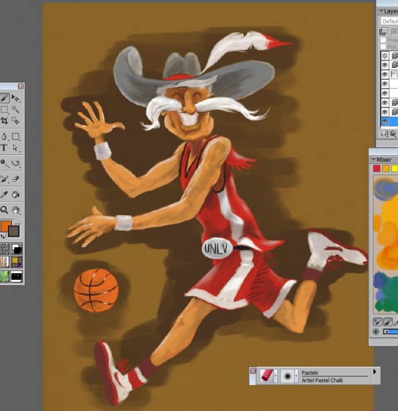The height and width of the screenshot is (411, 398).
Task: Select the Cloner brush tool
Action: coord(4,179)
